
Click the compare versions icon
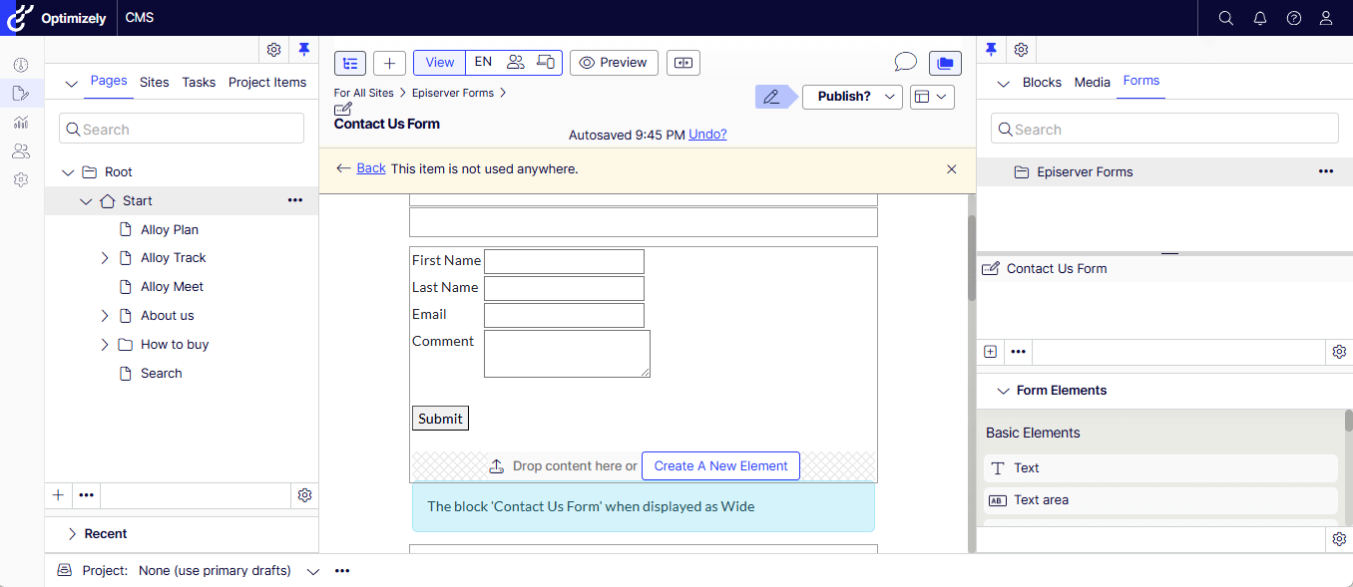pos(683,63)
